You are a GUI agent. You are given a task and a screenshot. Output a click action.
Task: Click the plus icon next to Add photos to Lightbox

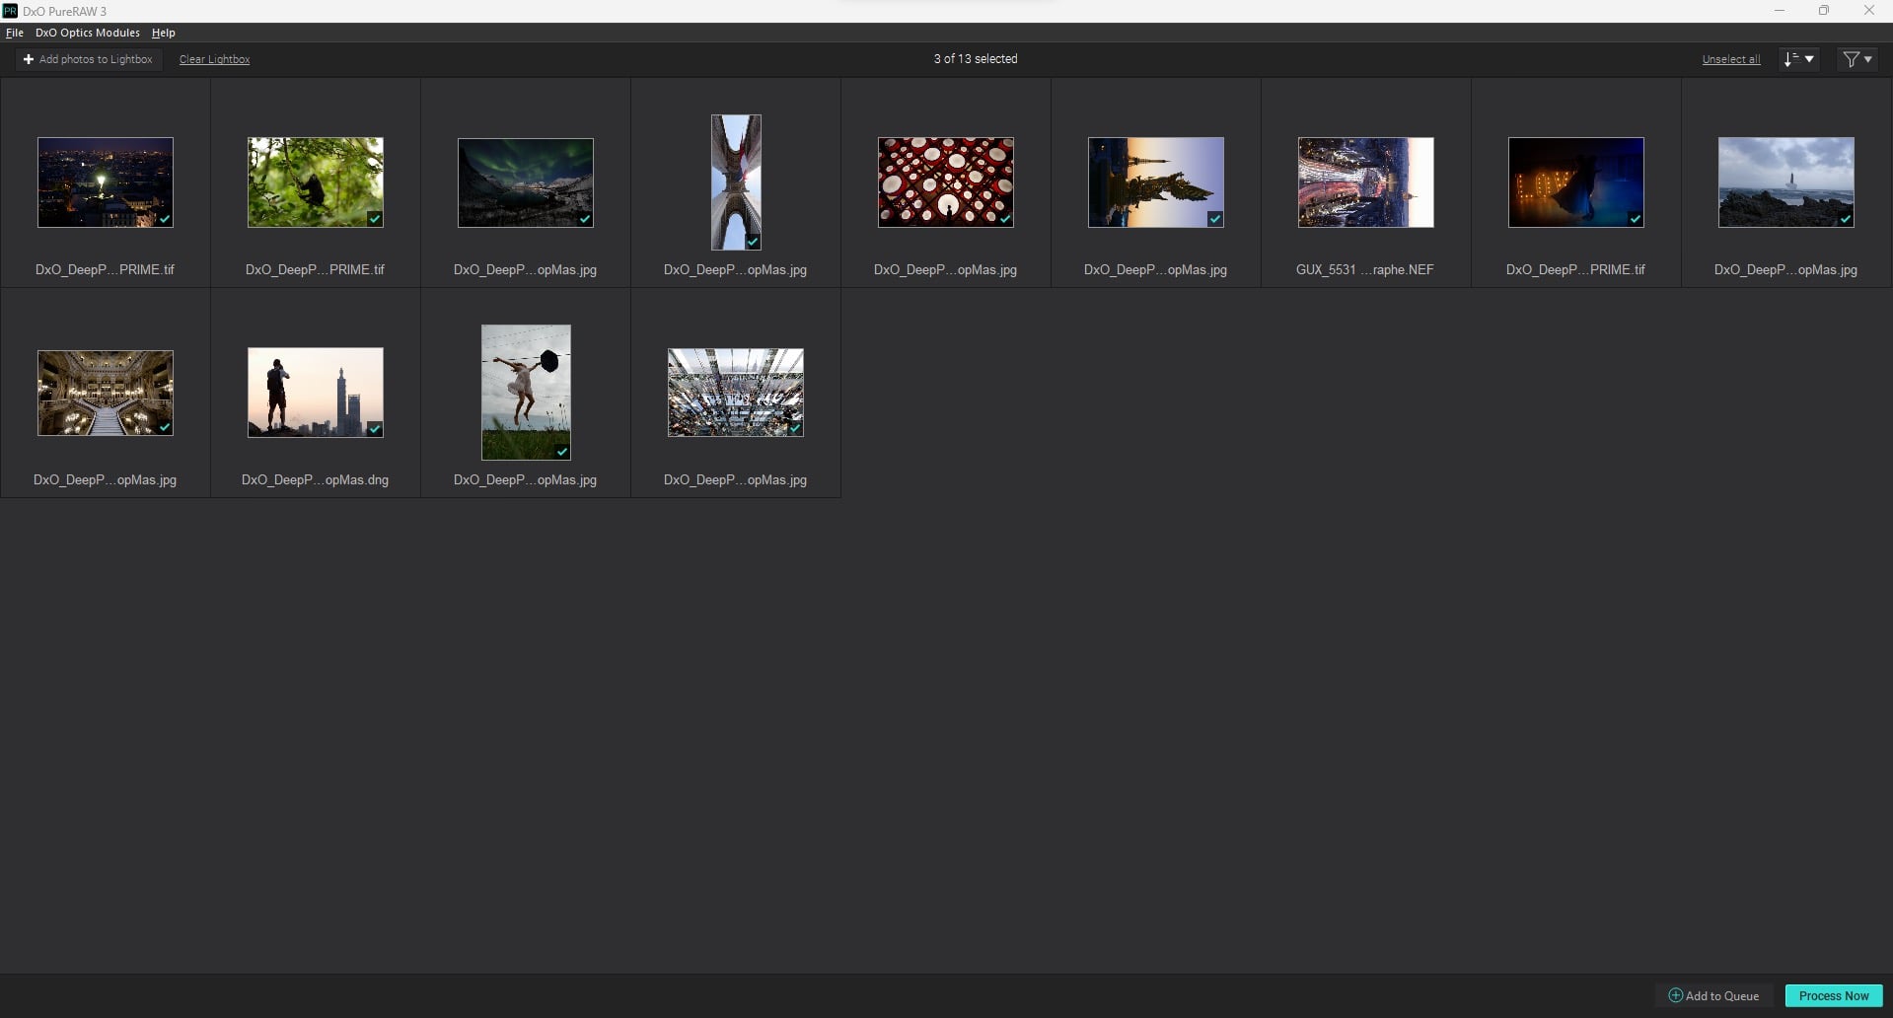[29, 59]
